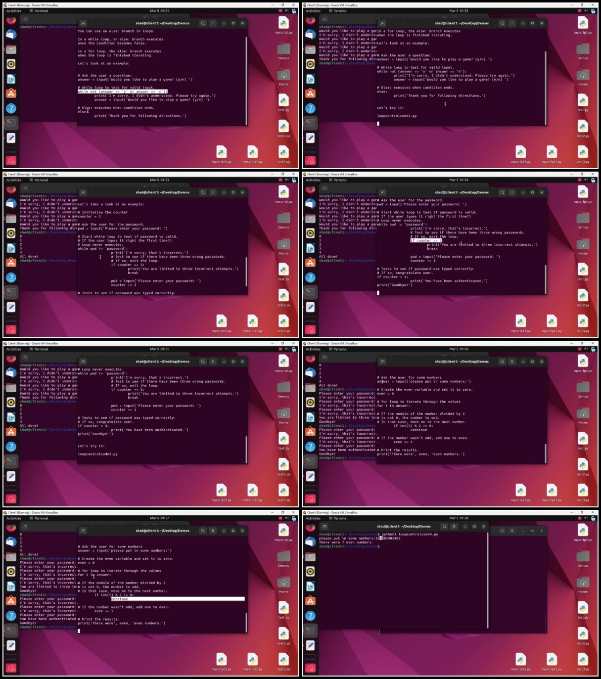Click the 'Mar 5 01:51' clock

[159, 11]
